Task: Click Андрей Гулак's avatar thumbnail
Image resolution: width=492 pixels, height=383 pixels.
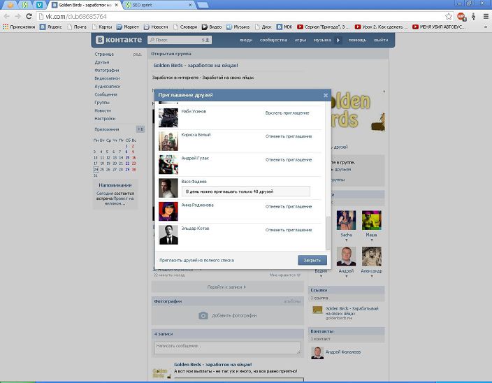Action: pyautogui.click(x=168, y=164)
